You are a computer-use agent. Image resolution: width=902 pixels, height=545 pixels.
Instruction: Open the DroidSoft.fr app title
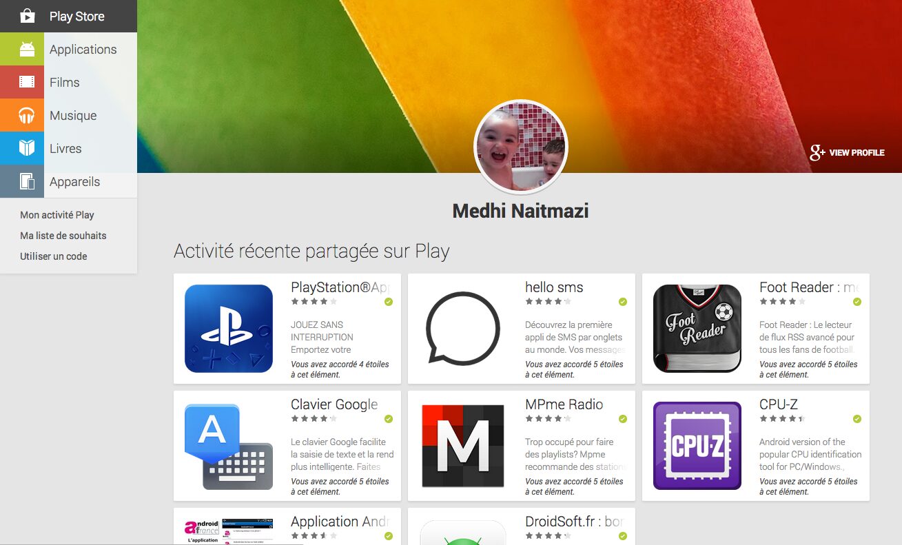574,522
